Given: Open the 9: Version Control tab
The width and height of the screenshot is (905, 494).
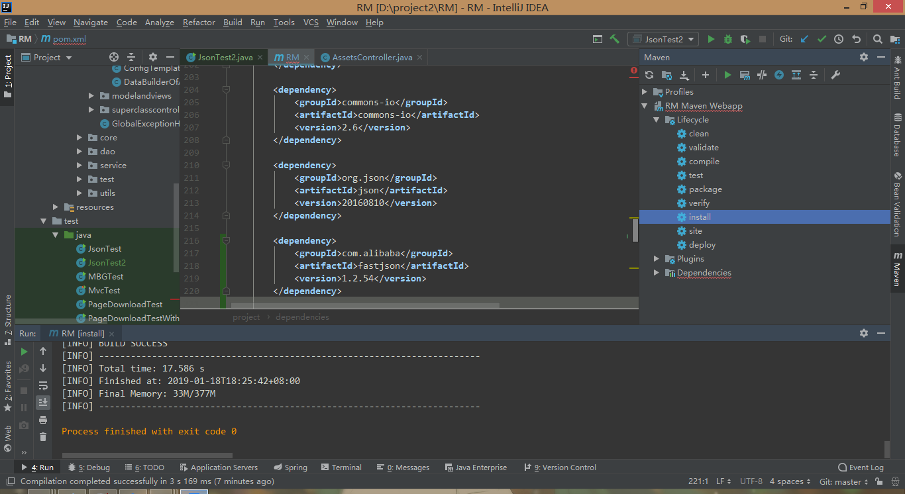Looking at the screenshot, I should 560,468.
